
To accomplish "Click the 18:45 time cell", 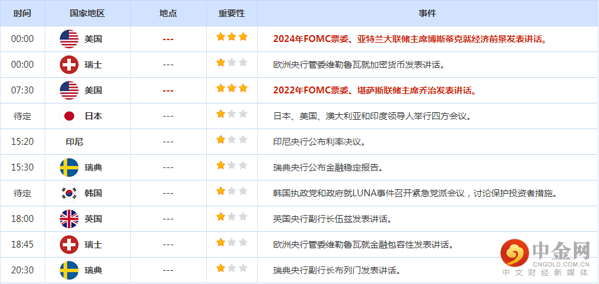I will click(x=23, y=245).
